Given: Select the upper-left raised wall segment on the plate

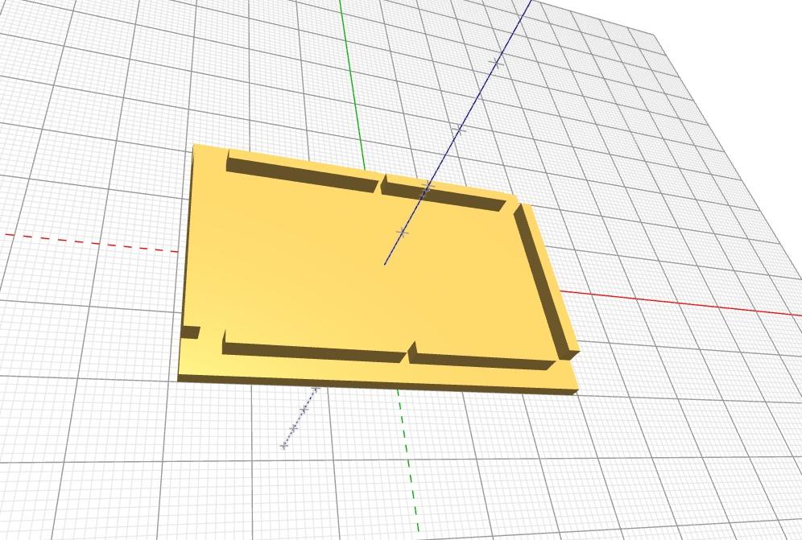Looking at the screenshot, I should tap(304, 172).
